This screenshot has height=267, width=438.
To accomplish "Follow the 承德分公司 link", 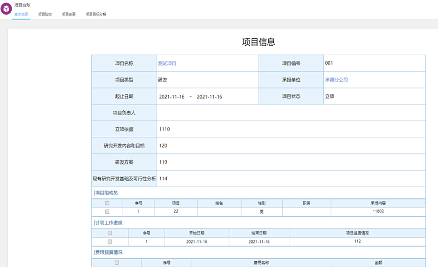I will [336, 80].
